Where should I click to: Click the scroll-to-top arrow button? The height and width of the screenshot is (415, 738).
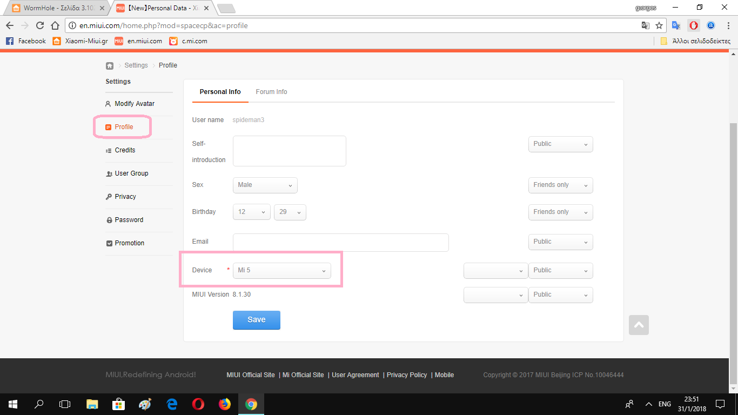click(x=639, y=325)
